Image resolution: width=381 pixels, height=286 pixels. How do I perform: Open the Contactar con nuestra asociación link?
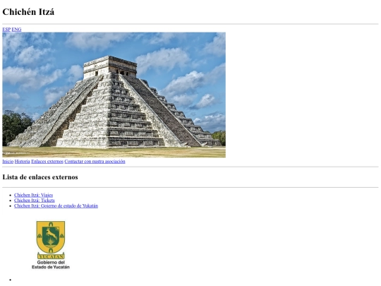coord(95,162)
